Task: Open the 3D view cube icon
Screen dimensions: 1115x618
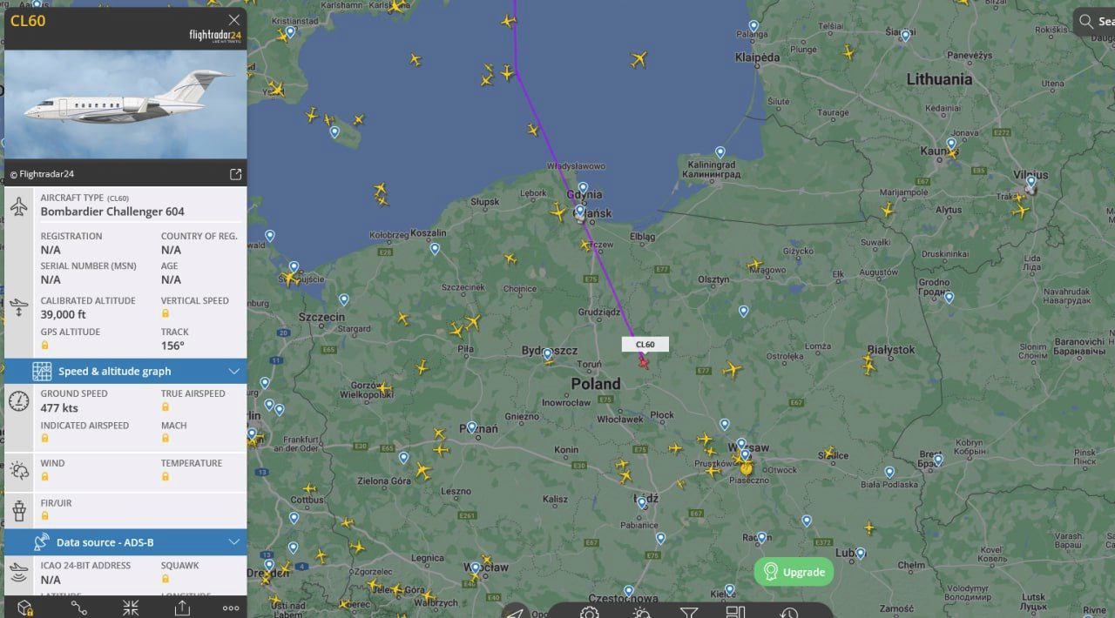Action: coord(25,608)
